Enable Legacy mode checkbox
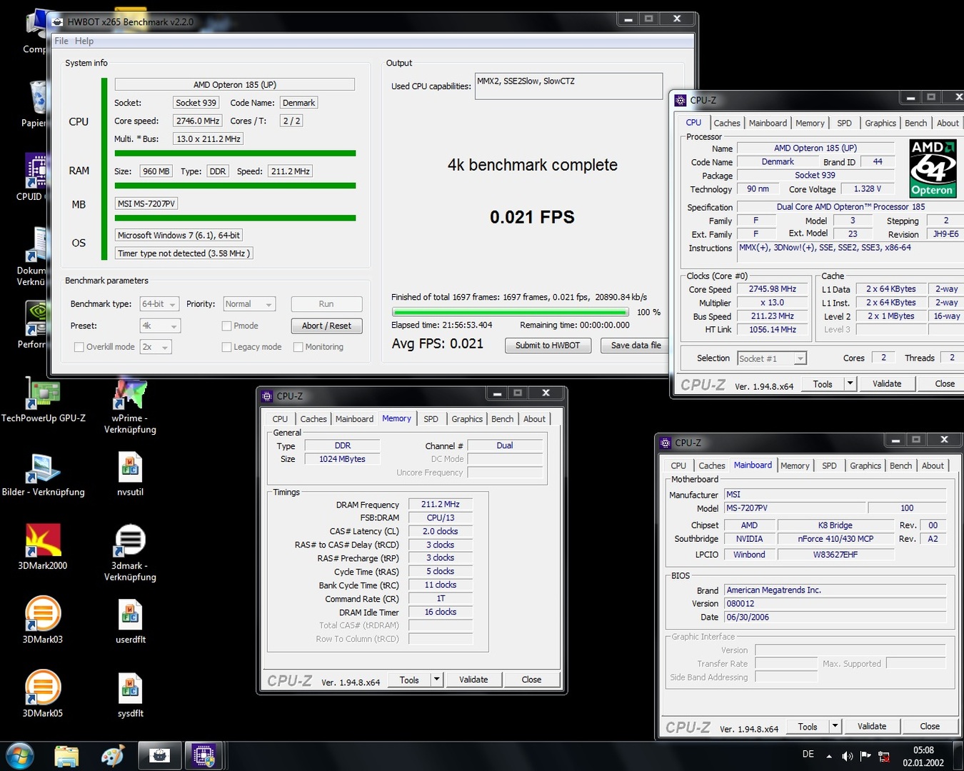Screen dimensions: 964x771 (x=226, y=347)
